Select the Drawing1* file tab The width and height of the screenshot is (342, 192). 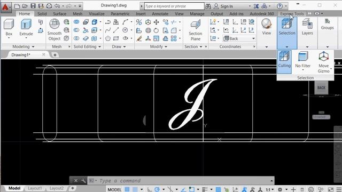tap(21, 55)
